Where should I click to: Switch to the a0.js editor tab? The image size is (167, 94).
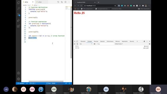pos(26,2)
